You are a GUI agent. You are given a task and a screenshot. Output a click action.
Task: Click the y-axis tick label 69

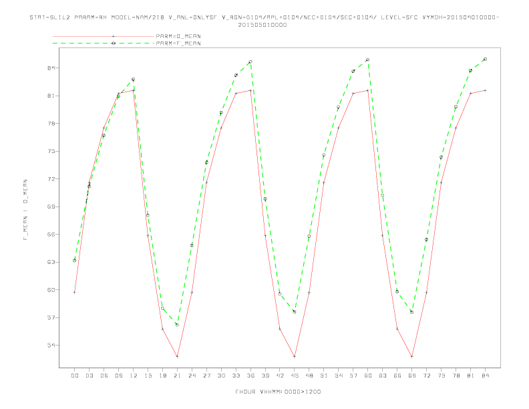[51, 207]
